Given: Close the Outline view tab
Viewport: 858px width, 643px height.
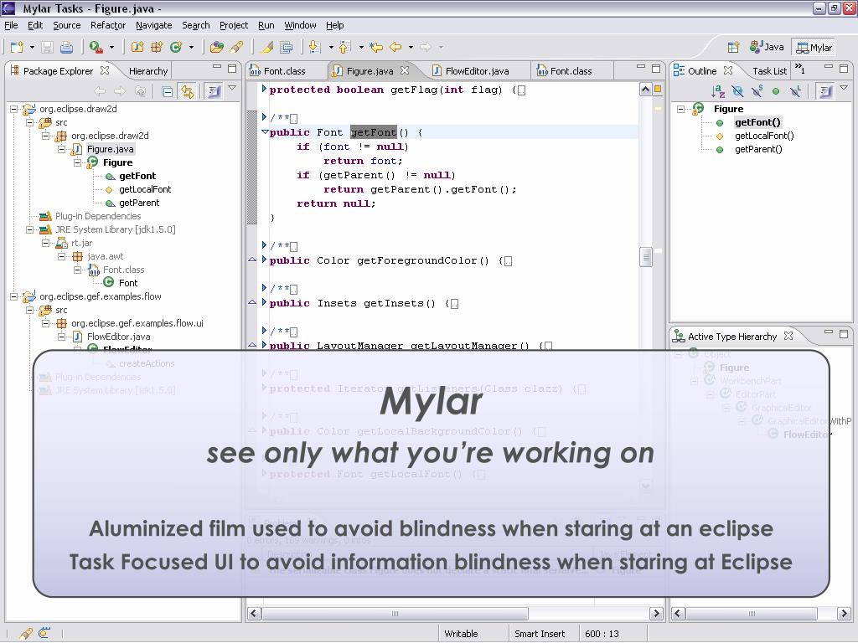Looking at the screenshot, I should pyautogui.click(x=728, y=70).
